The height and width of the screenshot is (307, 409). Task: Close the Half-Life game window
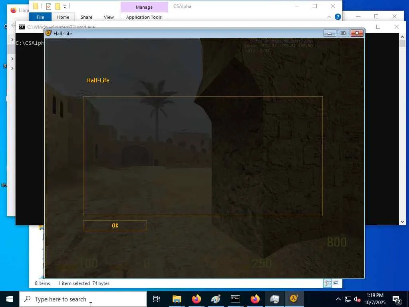357,33
